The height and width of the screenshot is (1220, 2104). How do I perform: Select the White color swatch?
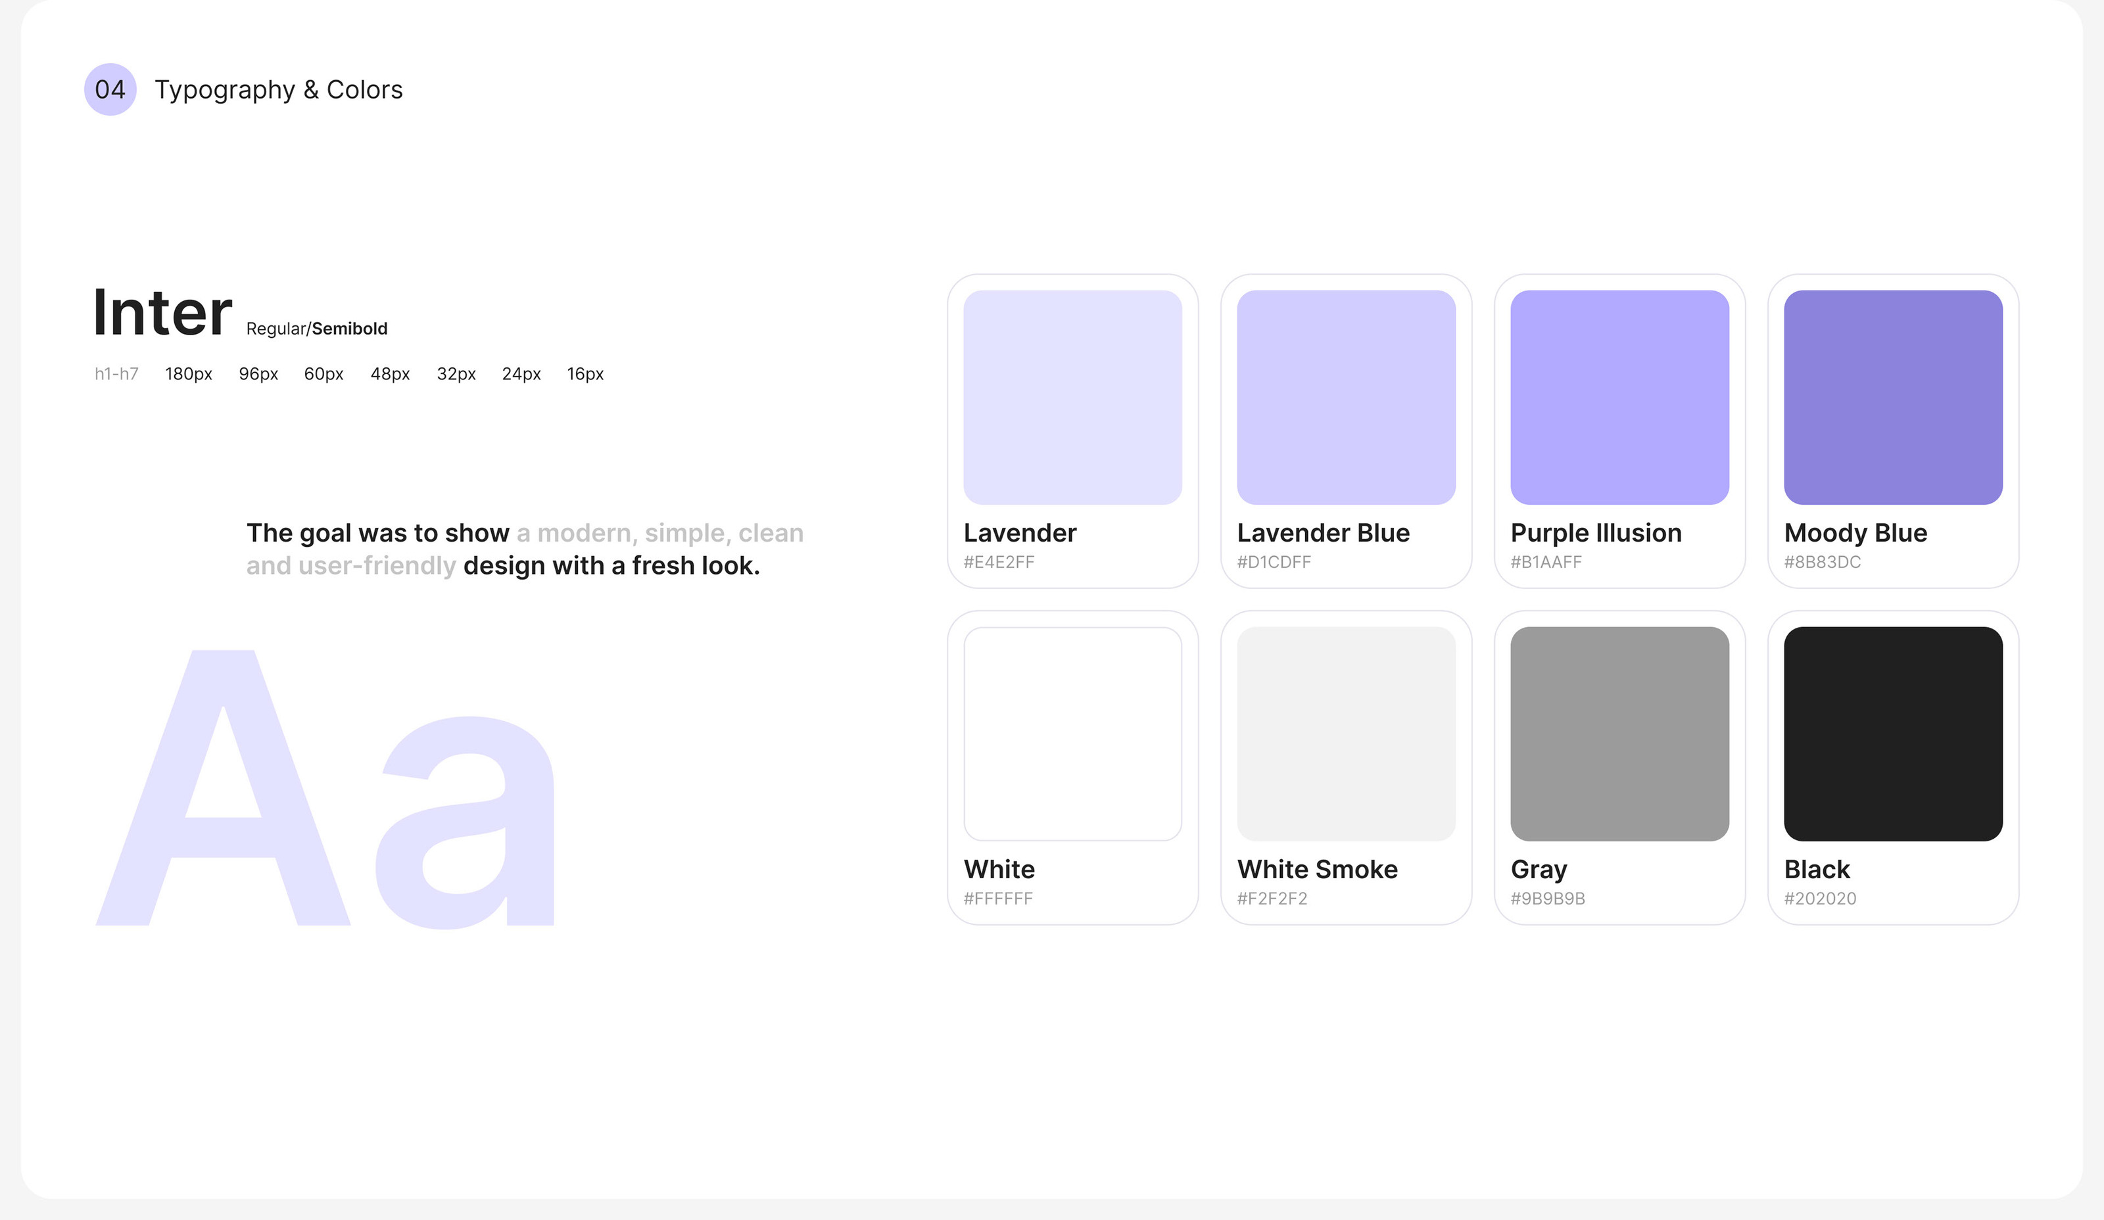pos(1072,734)
